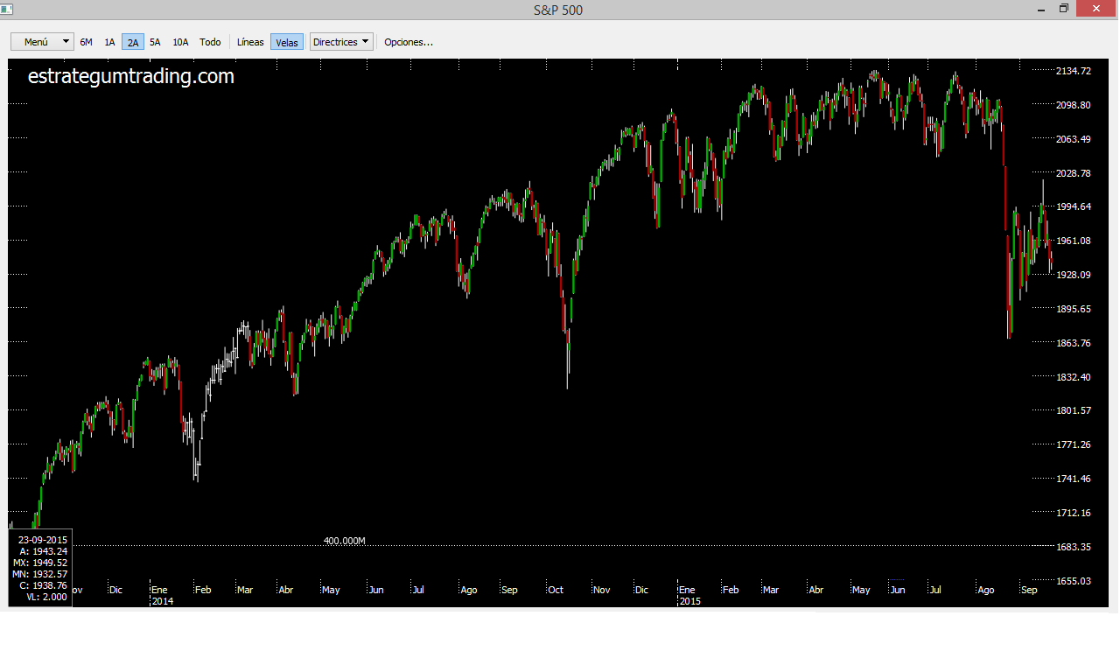Click the 1801.57 price axis label
The height and width of the screenshot is (672, 1120).
1074,410
